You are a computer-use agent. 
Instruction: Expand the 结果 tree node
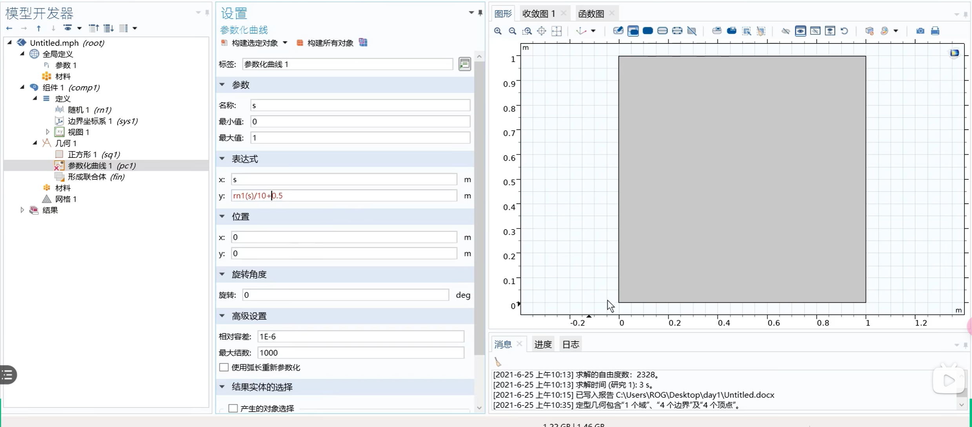point(22,210)
